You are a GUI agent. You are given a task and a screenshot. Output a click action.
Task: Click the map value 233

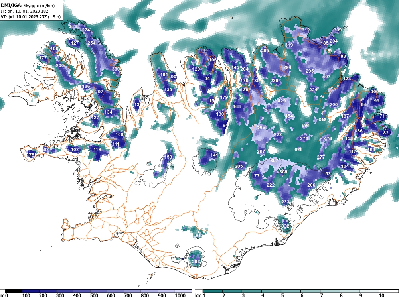[x=285, y=202]
